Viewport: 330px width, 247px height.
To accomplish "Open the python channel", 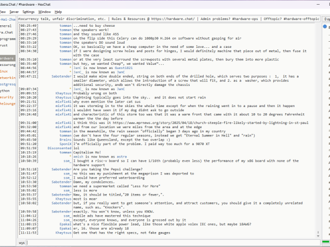I will coord(5,91).
